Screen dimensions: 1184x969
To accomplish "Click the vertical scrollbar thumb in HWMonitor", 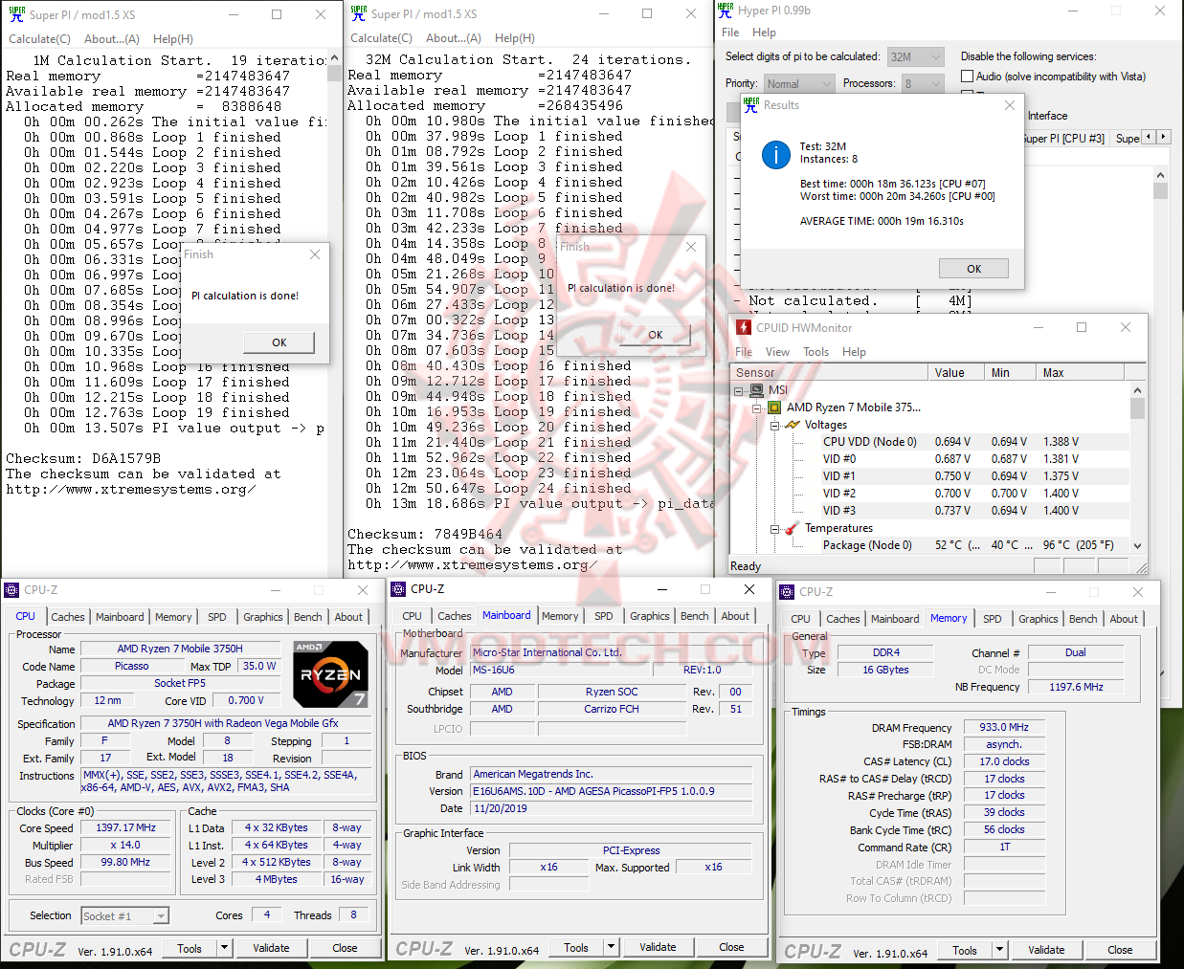I will 1138,408.
